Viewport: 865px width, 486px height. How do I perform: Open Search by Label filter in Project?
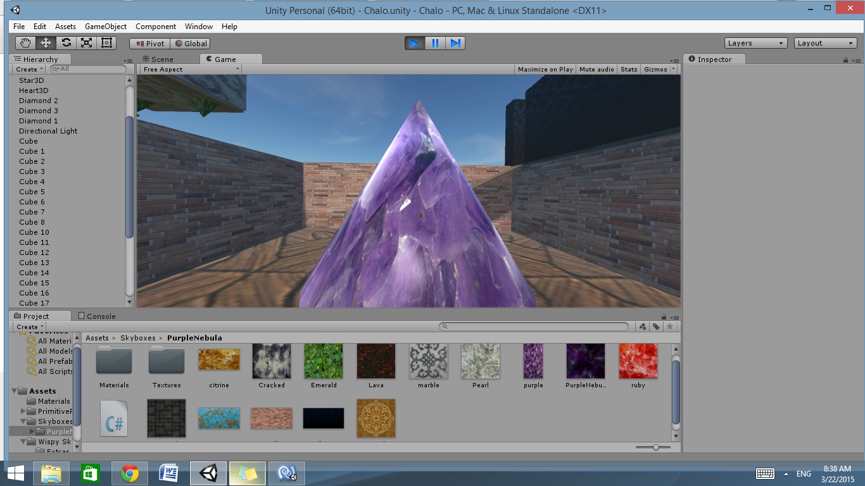click(656, 327)
